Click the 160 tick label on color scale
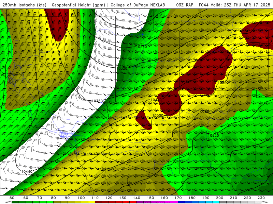The width and height of the screenshot is (273, 204). (164, 198)
